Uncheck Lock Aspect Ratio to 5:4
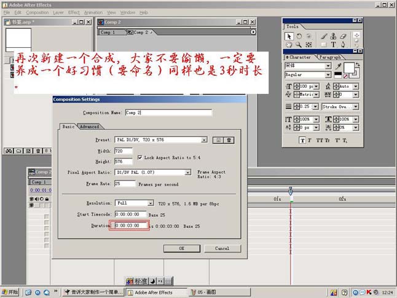 140,157
